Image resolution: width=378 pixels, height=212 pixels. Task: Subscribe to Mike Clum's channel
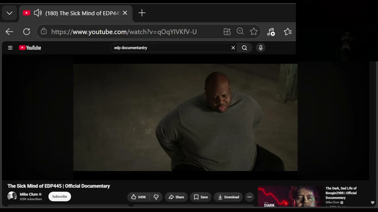pyautogui.click(x=60, y=196)
